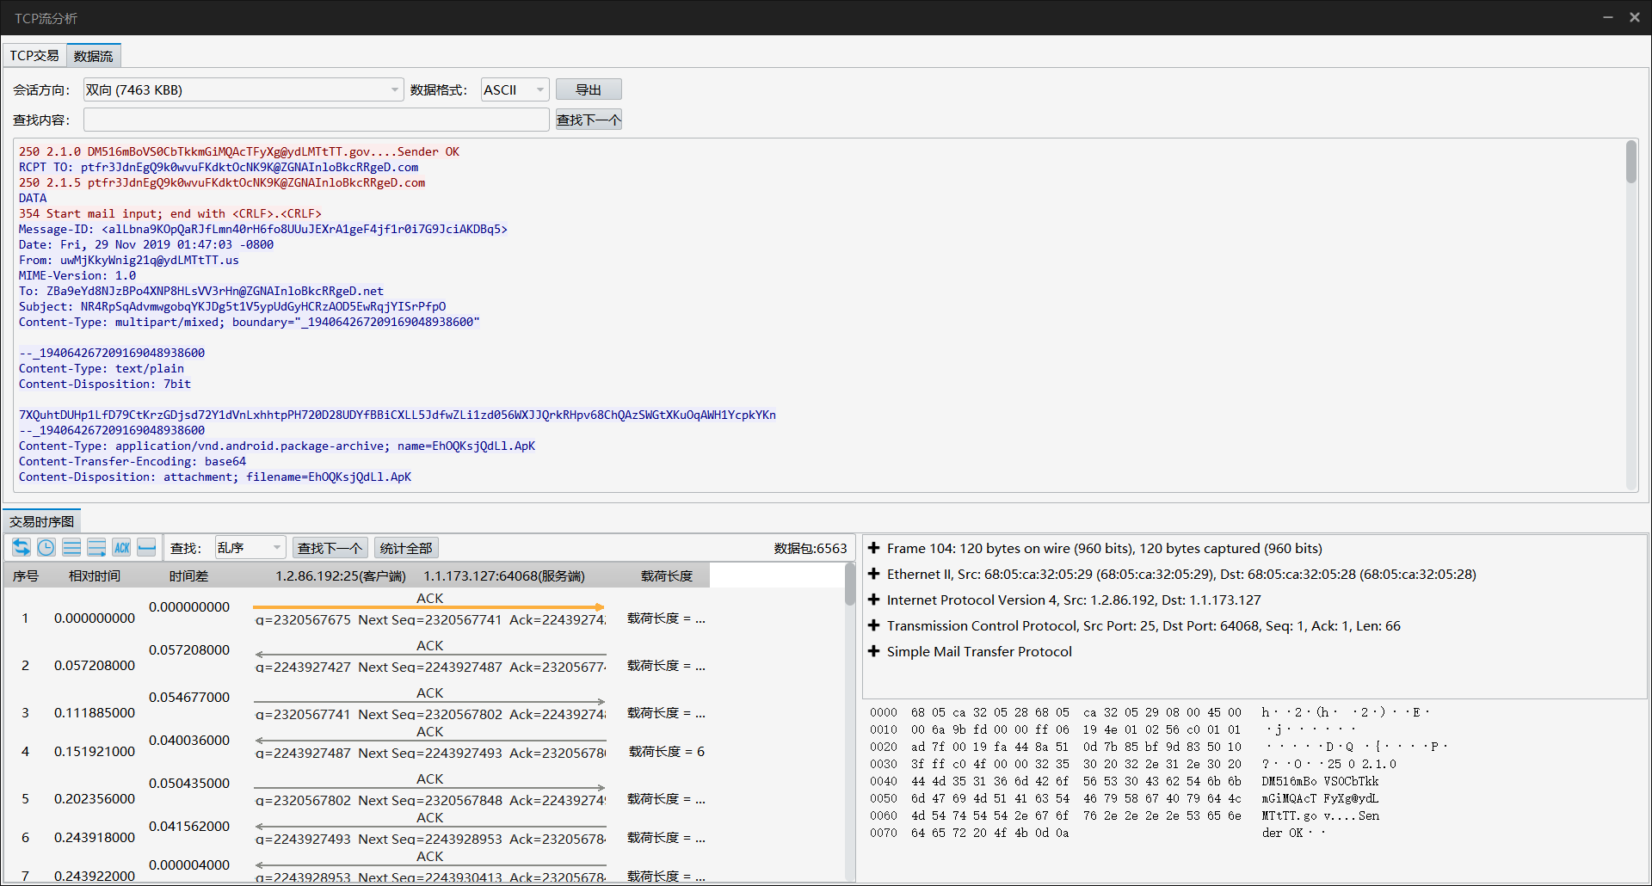Click the swap-direction arrows toolbar icon
The image size is (1652, 886).
point(22,547)
